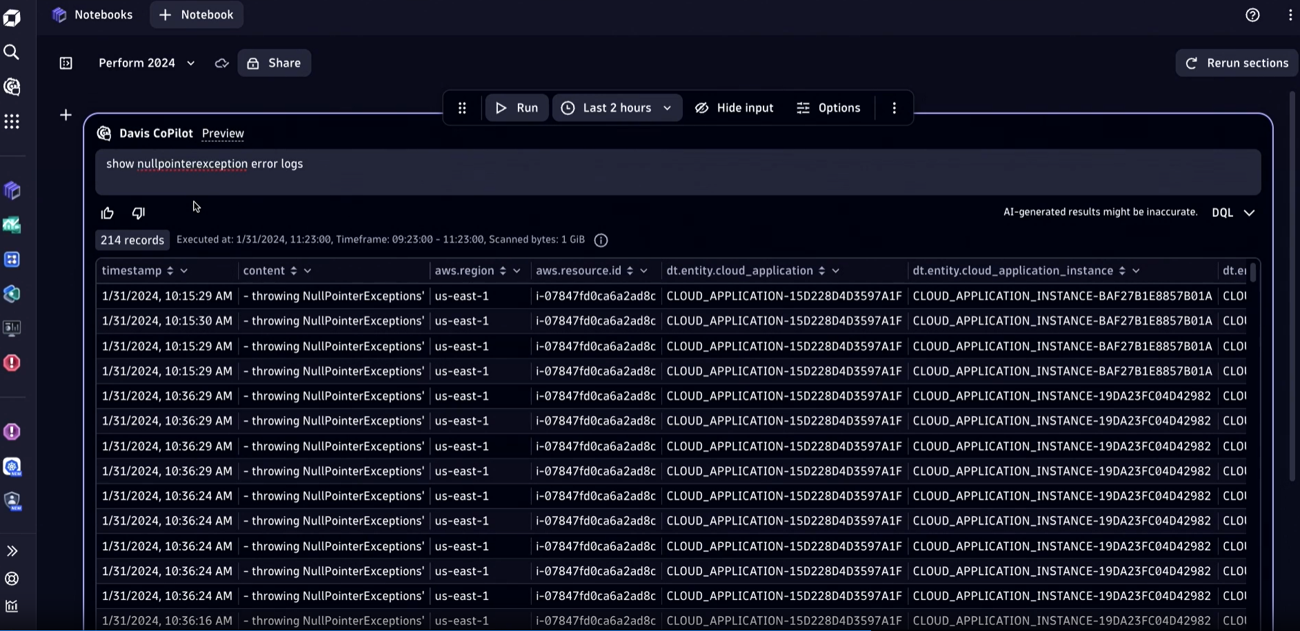
Task: Click the Dynatrace logo top left
Action: click(12, 17)
